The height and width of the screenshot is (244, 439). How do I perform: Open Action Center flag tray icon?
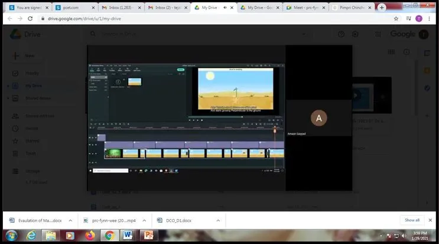tap(389, 236)
